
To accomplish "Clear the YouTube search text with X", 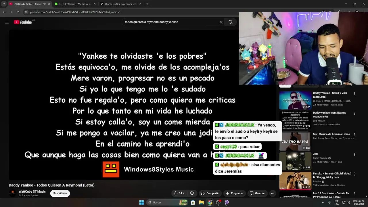I will coord(221,22).
